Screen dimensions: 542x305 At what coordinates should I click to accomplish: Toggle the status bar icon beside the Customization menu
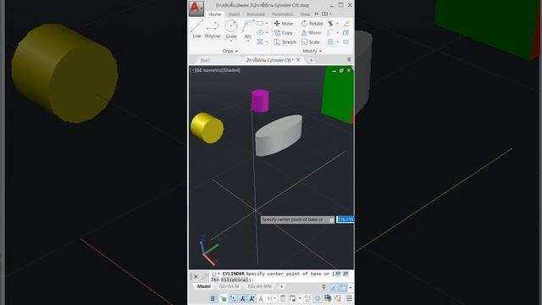[338, 298]
